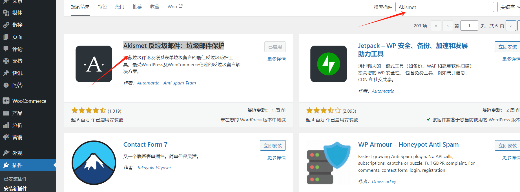The height and width of the screenshot is (192, 520).
Task: Click external link icon next to Woo tab
Action: (x=181, y=6)
